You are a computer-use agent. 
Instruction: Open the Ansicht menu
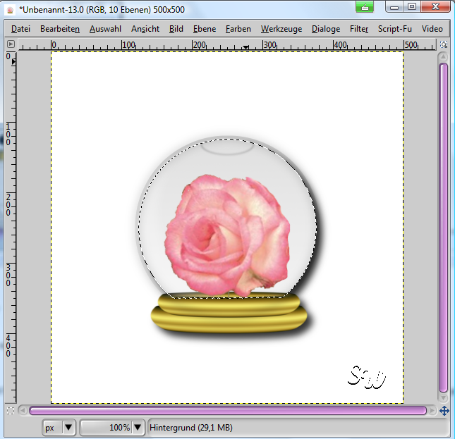(x=145, y=29)
